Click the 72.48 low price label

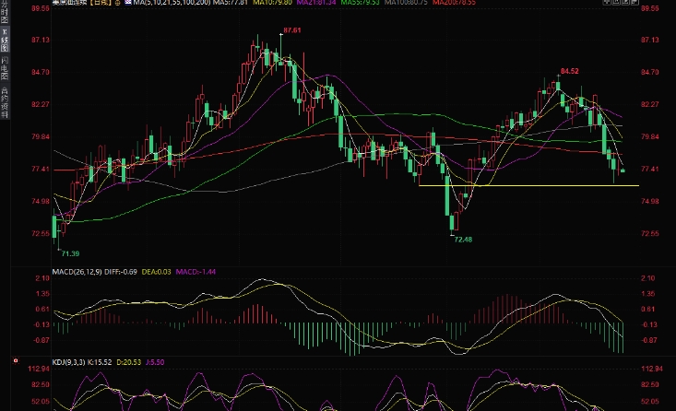click(463, 240)
